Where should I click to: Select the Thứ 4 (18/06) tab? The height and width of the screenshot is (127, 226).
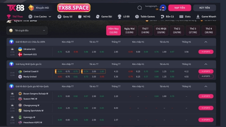[x=209, y=30]
